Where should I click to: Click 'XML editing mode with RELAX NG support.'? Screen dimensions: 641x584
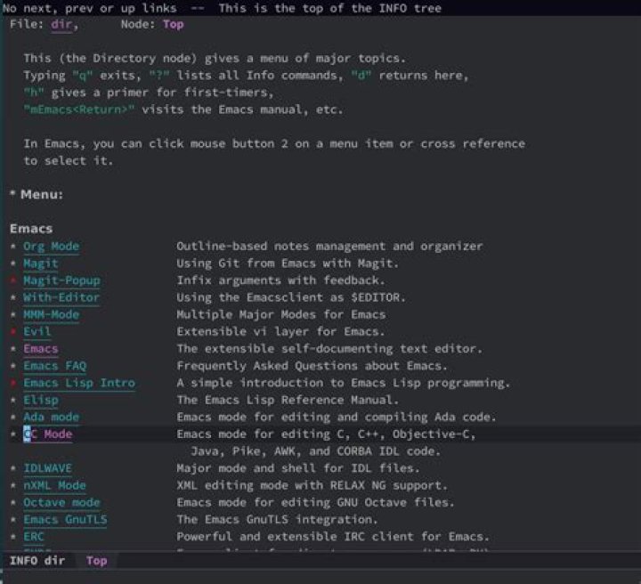312,485
